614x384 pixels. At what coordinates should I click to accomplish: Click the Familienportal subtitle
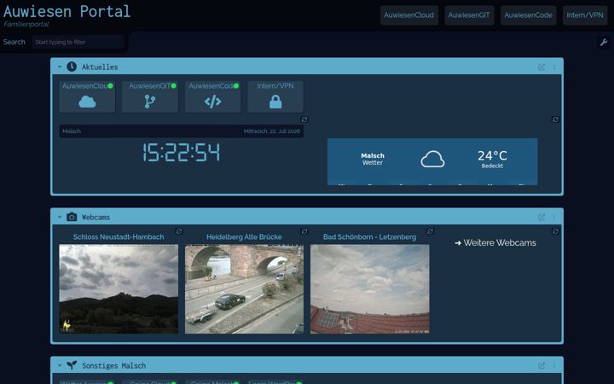pyautogui.click(x=26, y=24)
